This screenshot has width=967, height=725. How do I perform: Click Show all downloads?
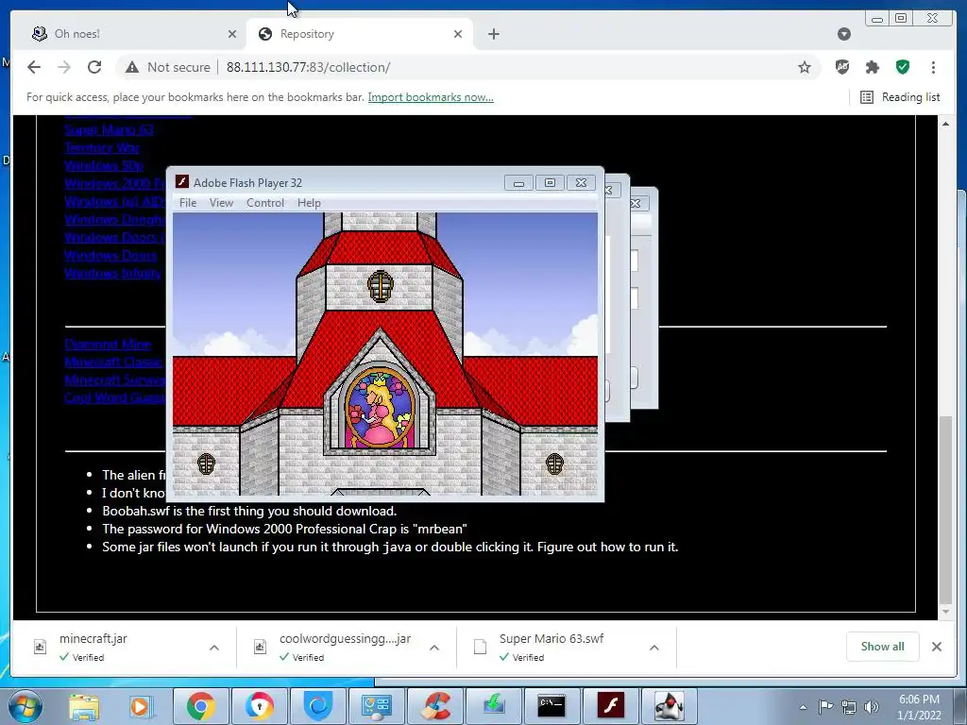[x=883, y=647]
